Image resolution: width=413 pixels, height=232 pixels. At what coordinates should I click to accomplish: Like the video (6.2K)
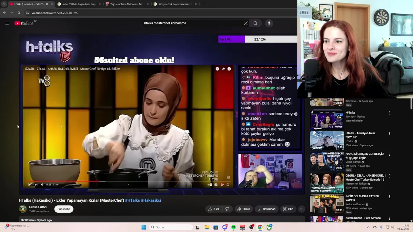[x=213, y=209]
